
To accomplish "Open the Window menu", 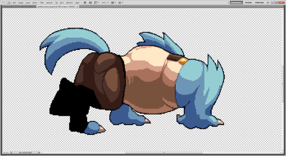I will pyautogui.click(x=69, y=3).
